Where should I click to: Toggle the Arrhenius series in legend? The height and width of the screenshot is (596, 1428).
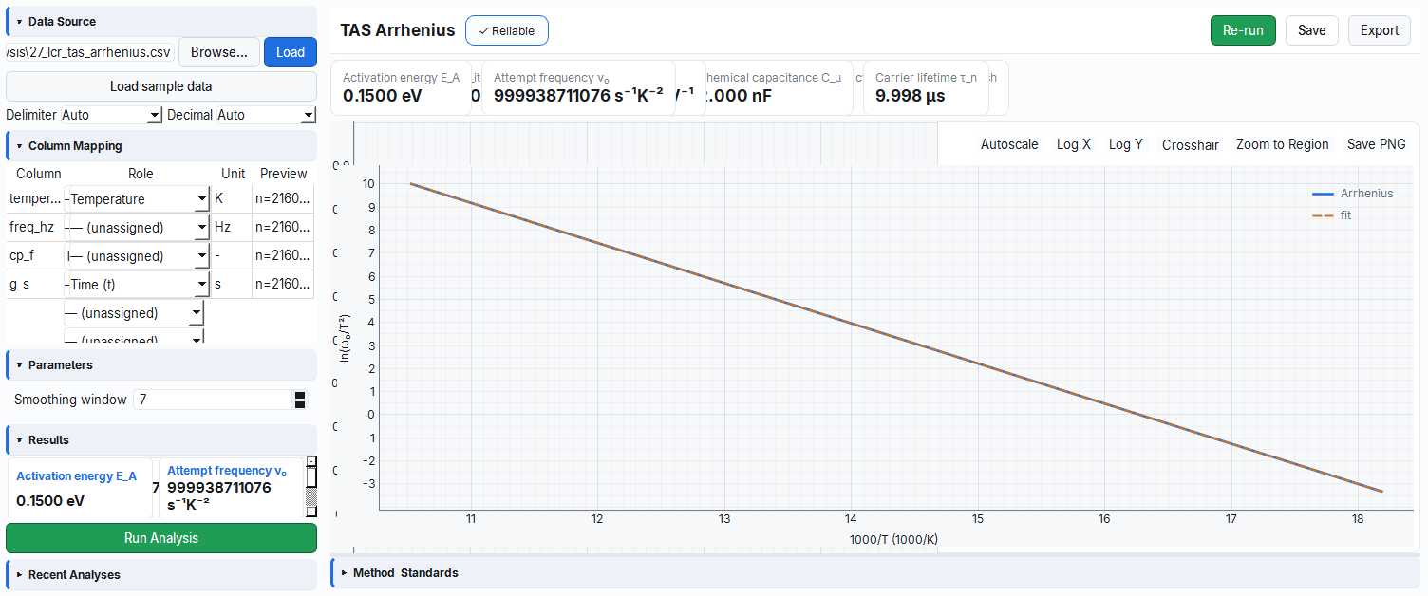coord(1353,194)
